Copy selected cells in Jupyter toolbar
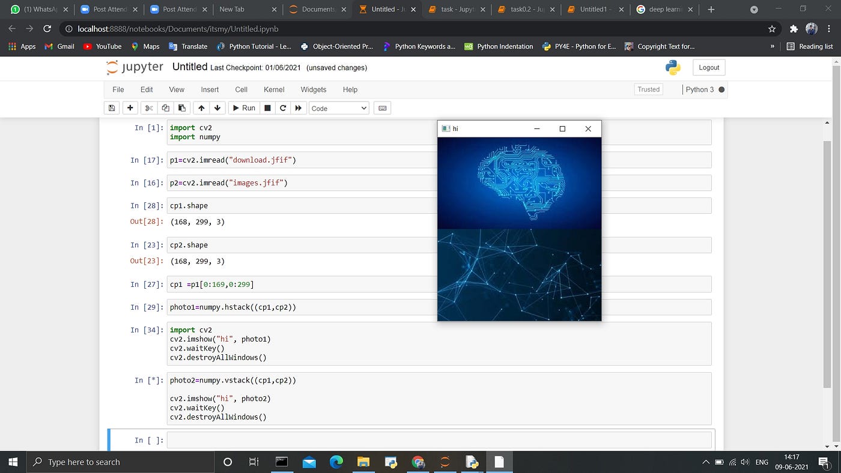Viewport: 841px width, 473px height. 165,108
